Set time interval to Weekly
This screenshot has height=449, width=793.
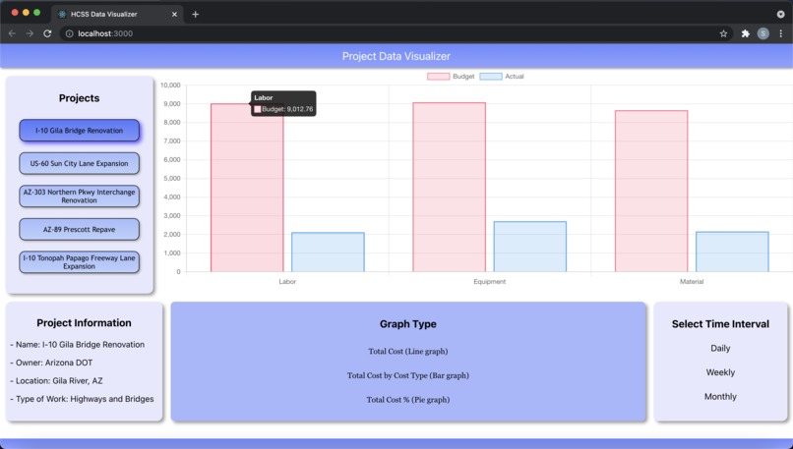click(x=720, y=372)
